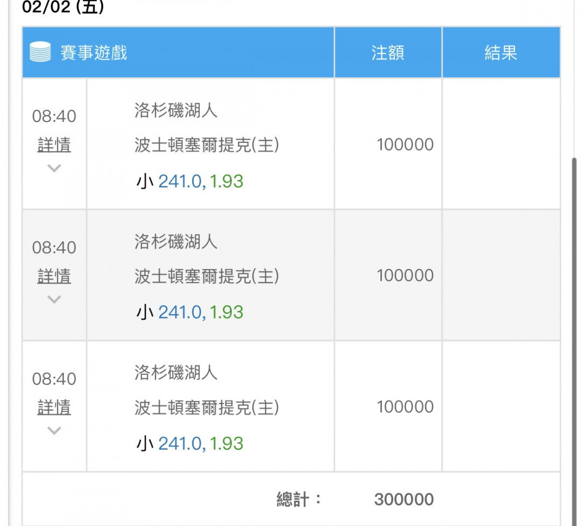The height and width of the screenshot is (526, 581).
Task: Click the 結果 column header
Action: [501, 52]
